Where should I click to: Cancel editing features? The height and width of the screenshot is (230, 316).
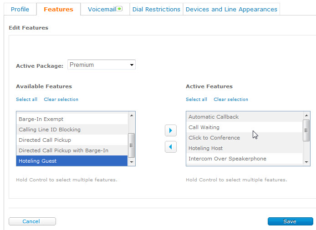32,221
